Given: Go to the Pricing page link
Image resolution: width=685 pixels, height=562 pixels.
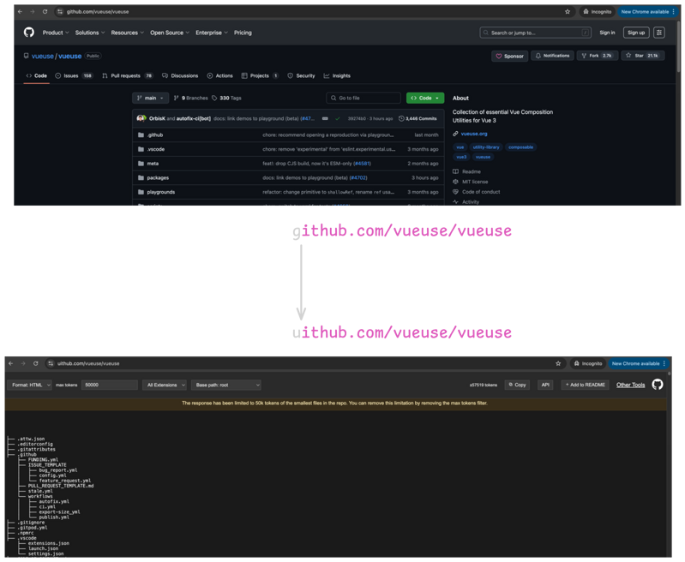Looking at the screenshot, I should pos(243,33).
